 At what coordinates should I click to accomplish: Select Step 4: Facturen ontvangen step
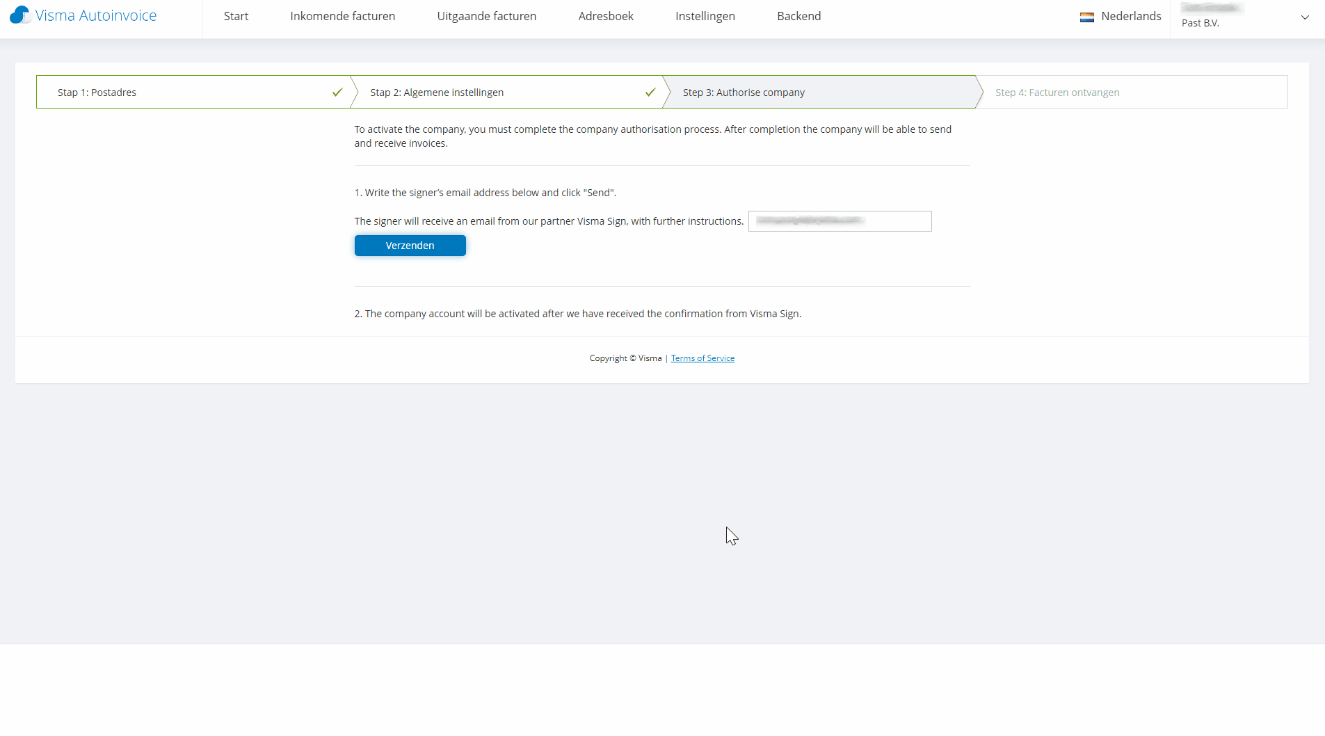tap(1132, 92)
